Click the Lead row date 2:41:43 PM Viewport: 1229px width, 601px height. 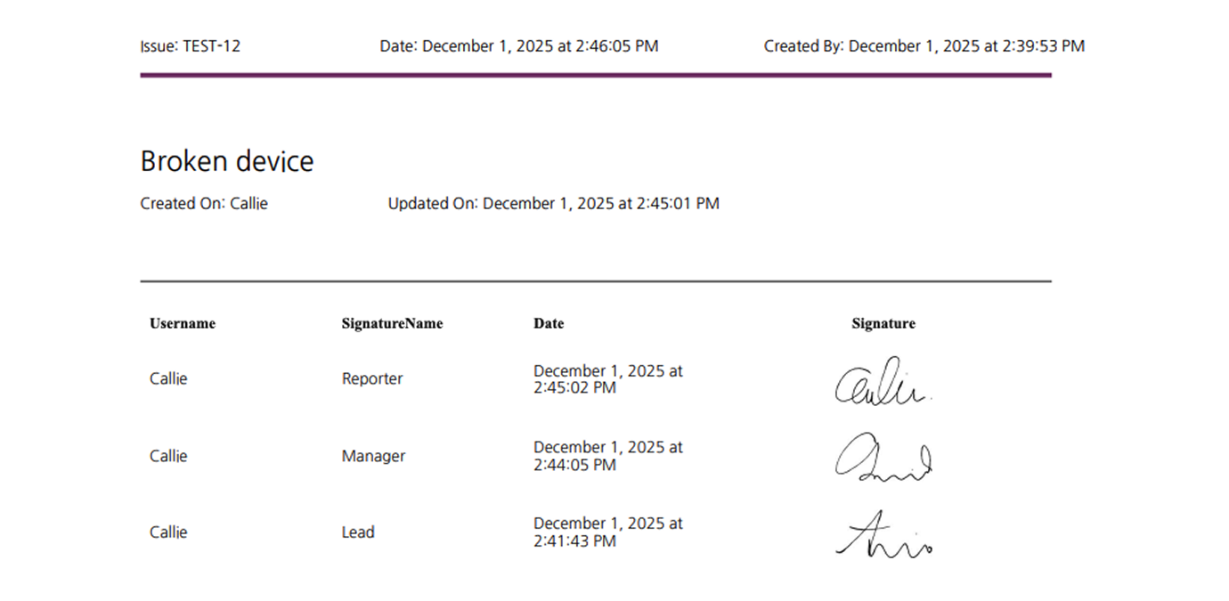(x=607, y=532)
